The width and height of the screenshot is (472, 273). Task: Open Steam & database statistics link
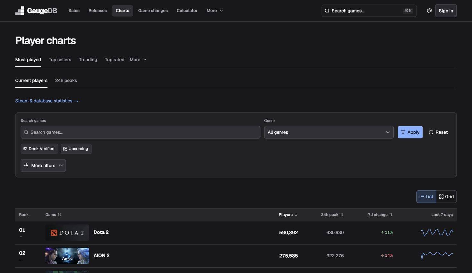click(47, 101)
